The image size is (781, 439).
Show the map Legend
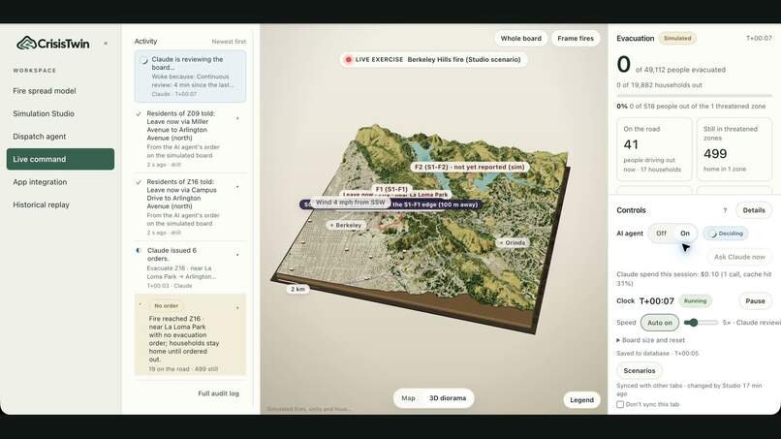click(581, 400)
